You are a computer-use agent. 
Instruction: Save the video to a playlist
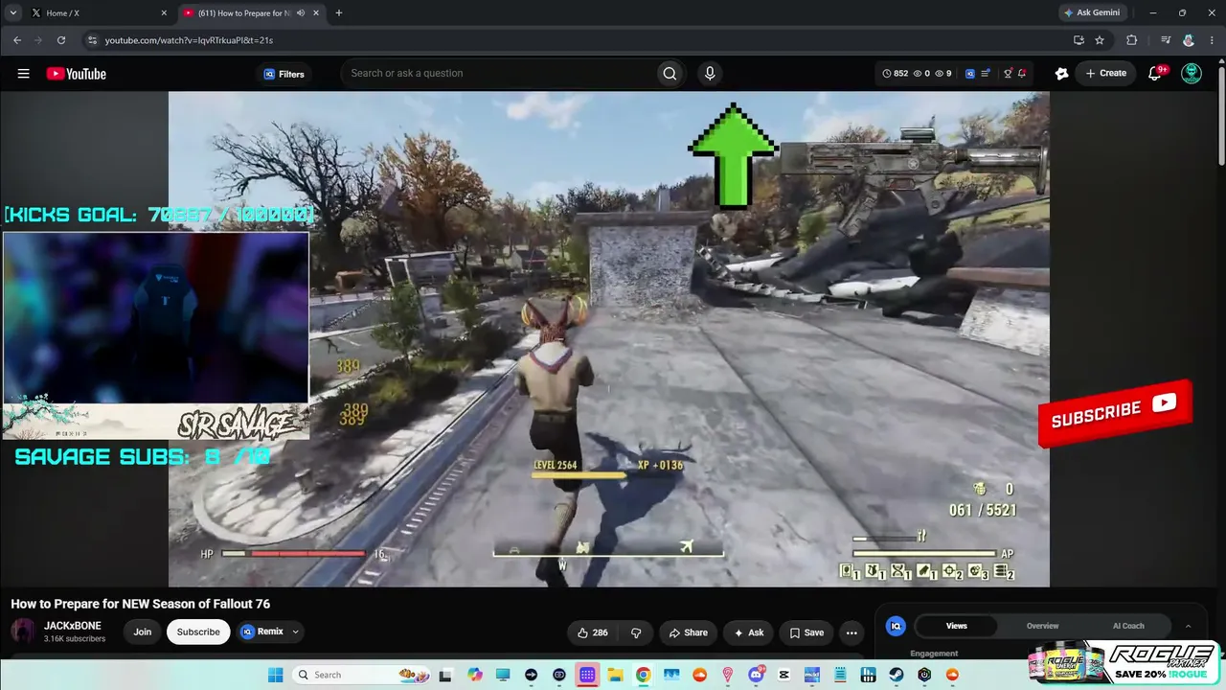click(806, 632)
